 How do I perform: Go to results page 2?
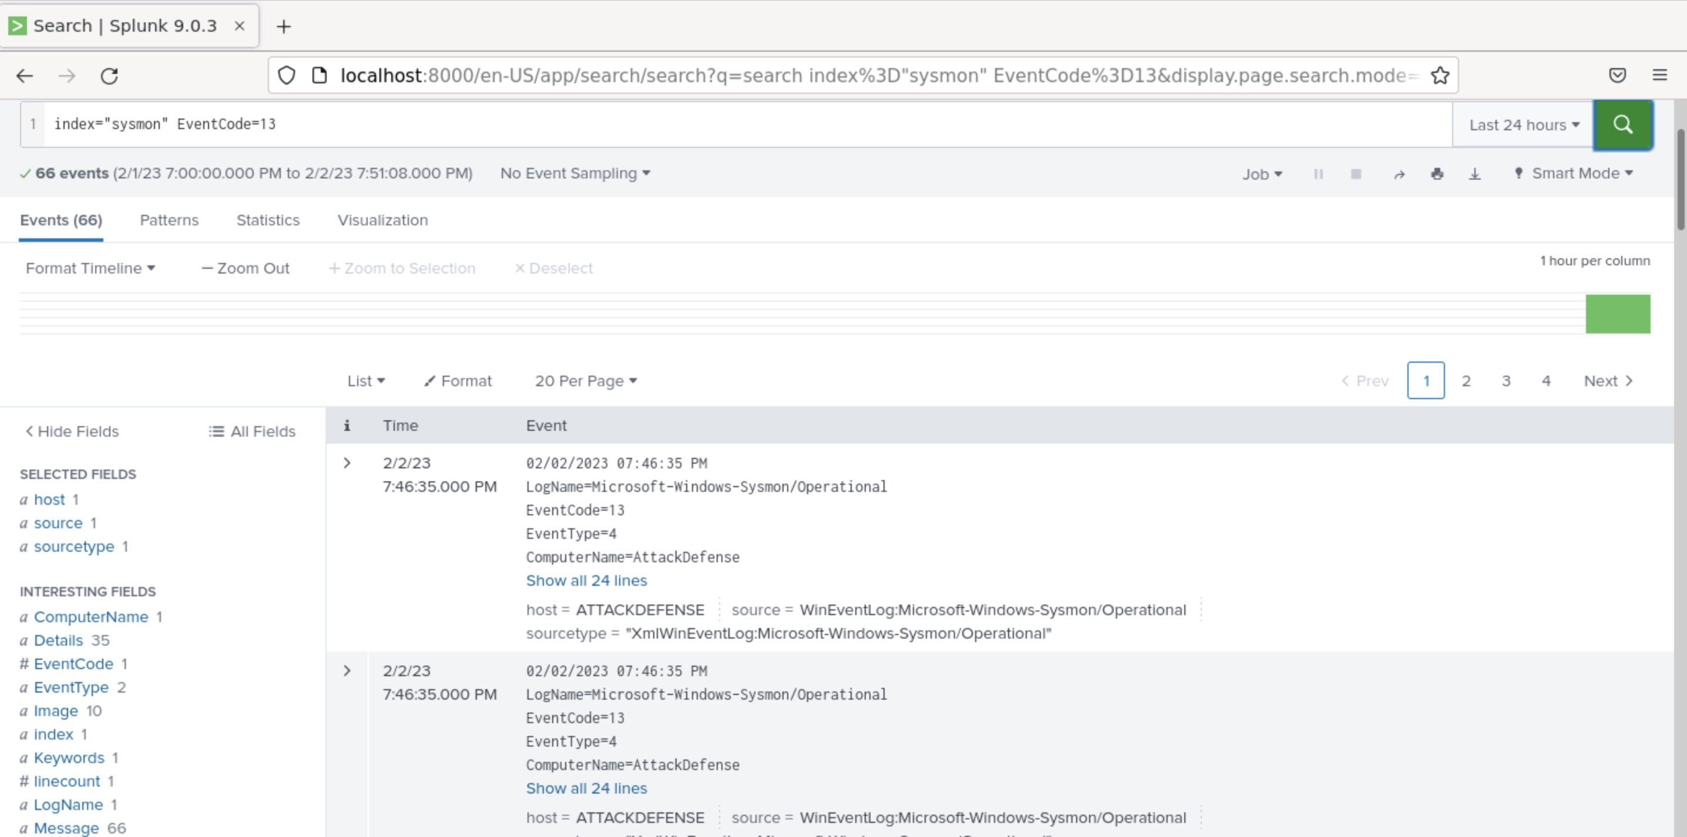point(1466,381)
